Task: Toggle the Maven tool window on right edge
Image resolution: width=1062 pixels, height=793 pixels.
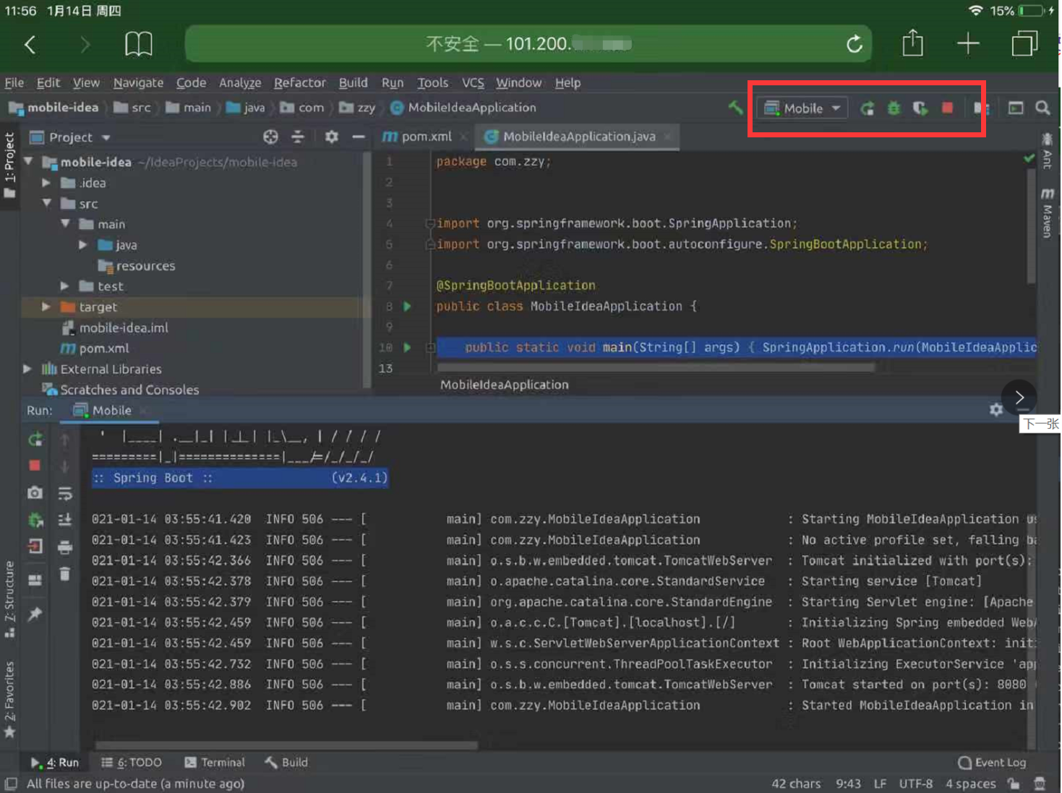Action: point(1047,213)
